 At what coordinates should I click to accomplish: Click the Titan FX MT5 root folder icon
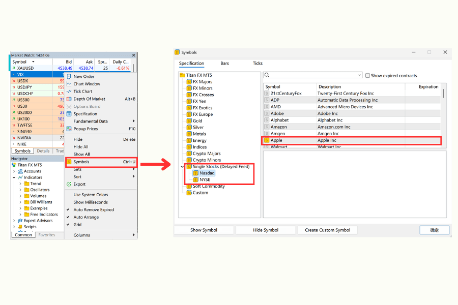(182, 75)
